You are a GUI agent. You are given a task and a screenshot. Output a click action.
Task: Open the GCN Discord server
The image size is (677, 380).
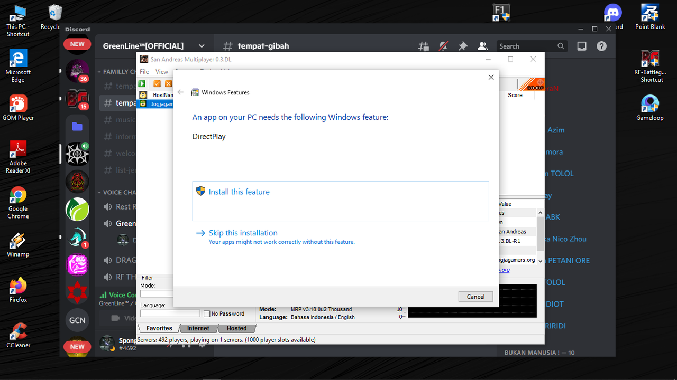pos(77,320)
